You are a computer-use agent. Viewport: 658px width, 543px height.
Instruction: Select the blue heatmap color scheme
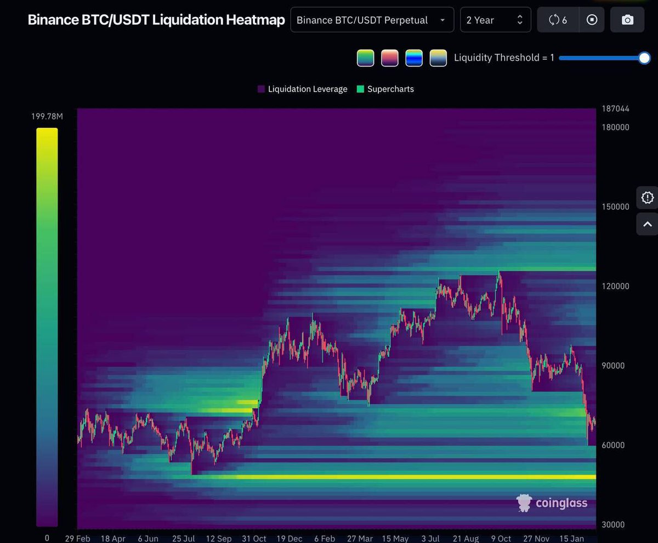pyautogui.click(x=414, y=58)
